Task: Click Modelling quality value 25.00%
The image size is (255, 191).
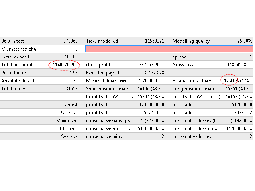Action: pyautogui.click(x=245, y=41)
